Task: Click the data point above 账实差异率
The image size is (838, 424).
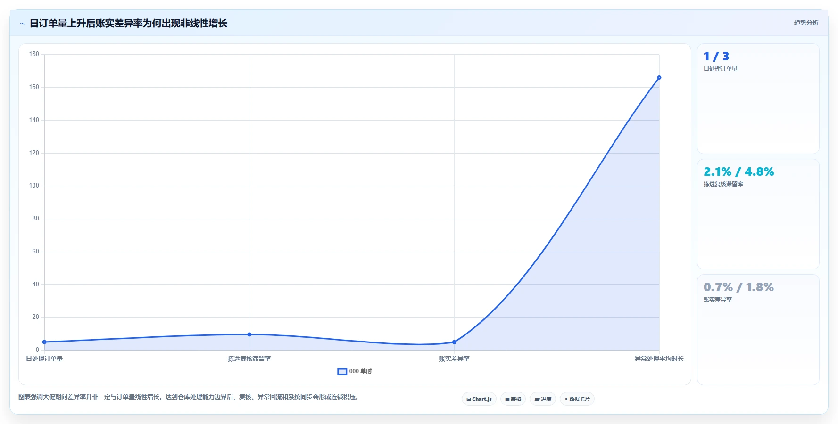Action: pyautogui.click(x=454, y=342)
